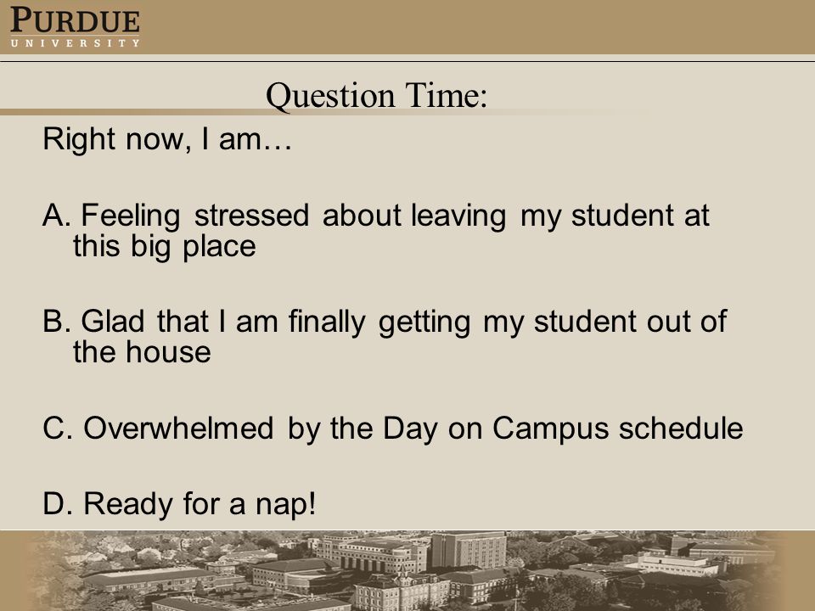Choose answer D ready for a nap
815x611 pixels.
pos(179,504)
